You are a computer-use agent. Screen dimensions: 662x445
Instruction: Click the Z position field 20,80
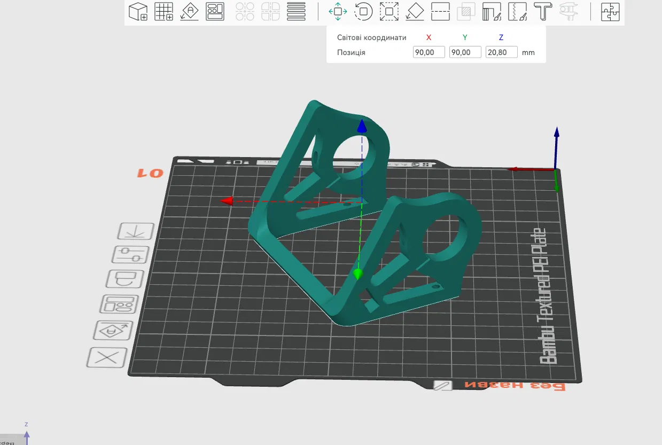502,52
